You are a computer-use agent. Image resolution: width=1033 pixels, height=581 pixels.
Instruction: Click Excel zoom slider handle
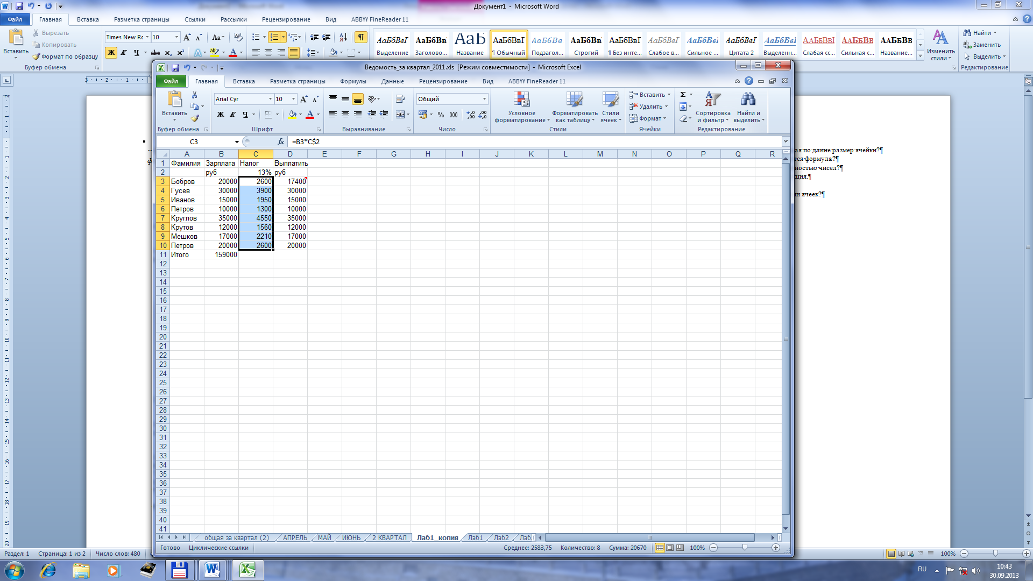click(745, 548)
